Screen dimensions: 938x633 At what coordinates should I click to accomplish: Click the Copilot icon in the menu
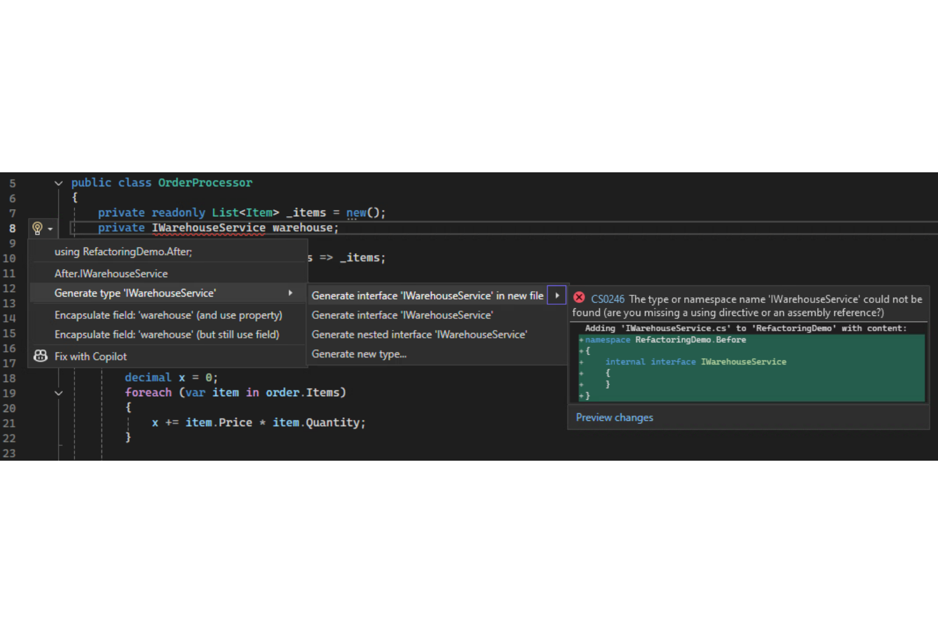pos(40,356)
